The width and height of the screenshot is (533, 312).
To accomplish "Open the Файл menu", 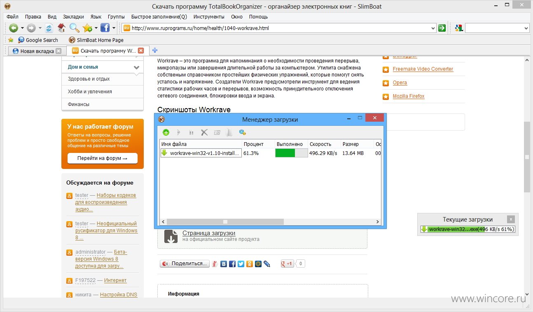I will [12, 17].
